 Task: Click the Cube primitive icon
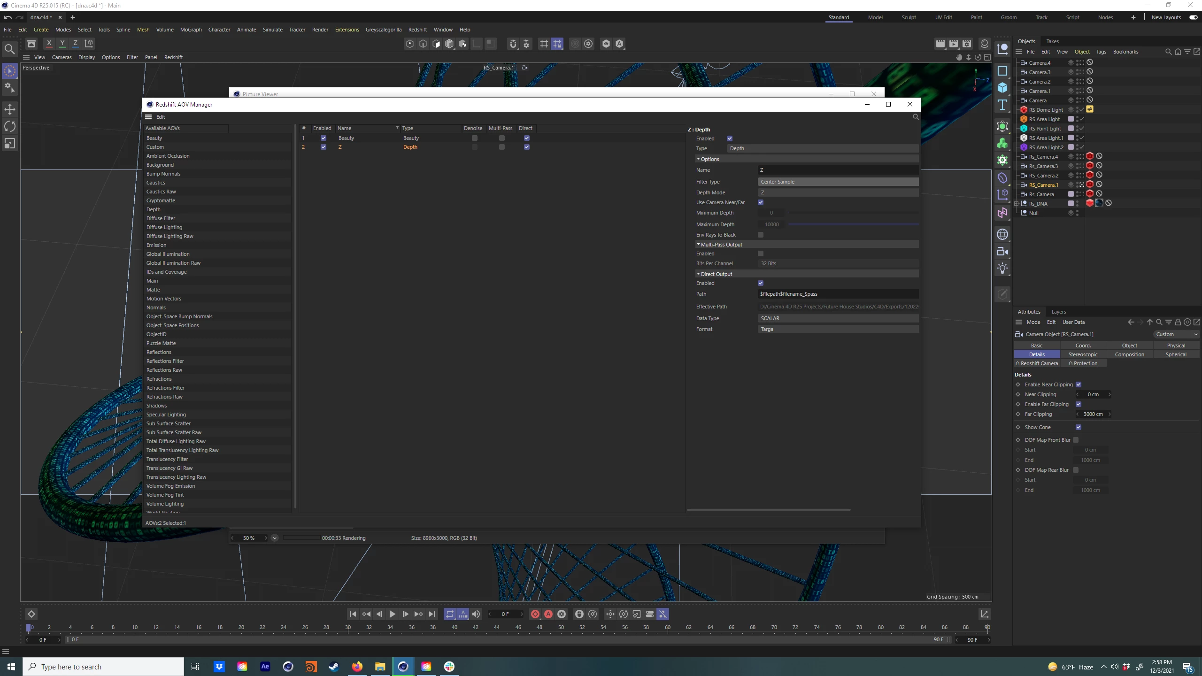point(1002,88)
